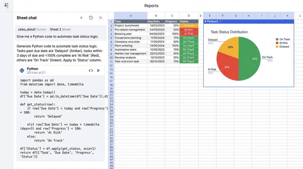The image size is (303, 169).
Task: Click the Due Date header cell
Action: pyautogui.click(x=156, y=22)
